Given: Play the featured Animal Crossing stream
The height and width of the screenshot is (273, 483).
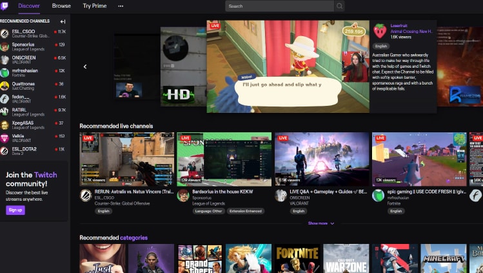Looking at the screenshot, I should click(x=288, y=66).
